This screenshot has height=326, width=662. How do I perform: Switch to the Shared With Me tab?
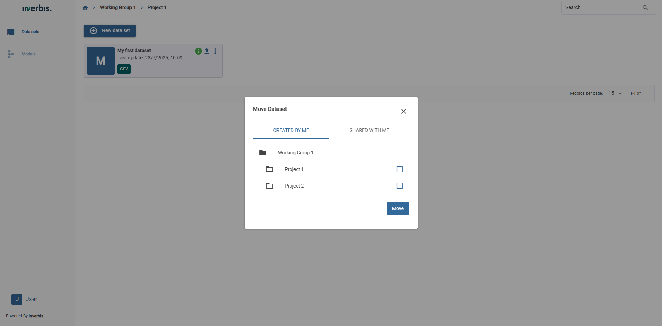(369, 130)
